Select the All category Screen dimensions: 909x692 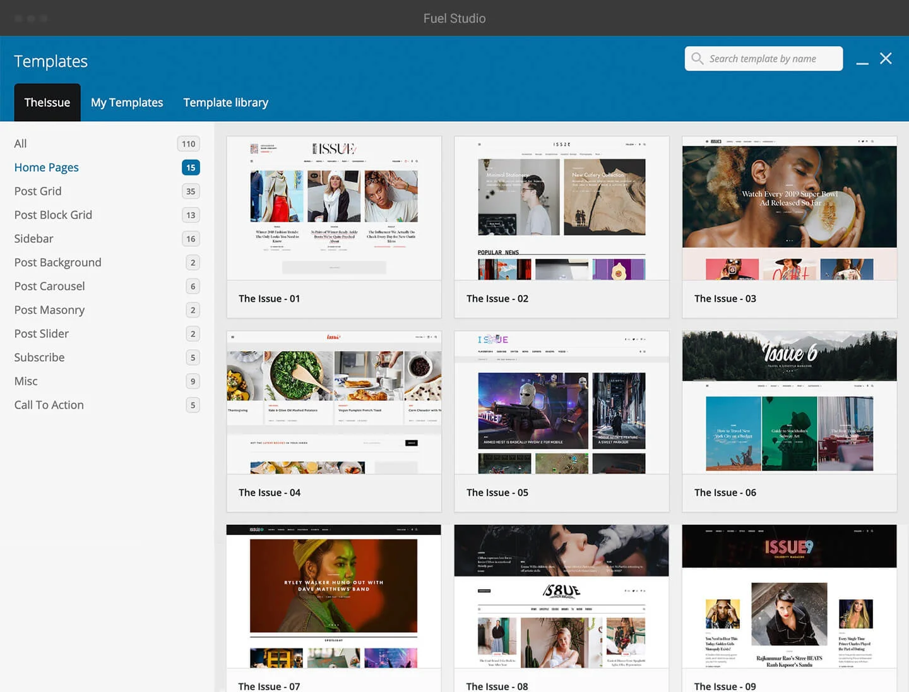tap(21, 144)
